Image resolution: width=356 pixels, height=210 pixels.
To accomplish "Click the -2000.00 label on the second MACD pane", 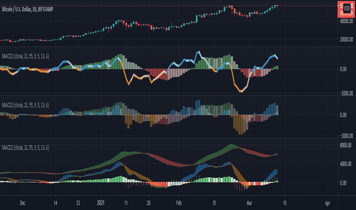I will (346, 136).
